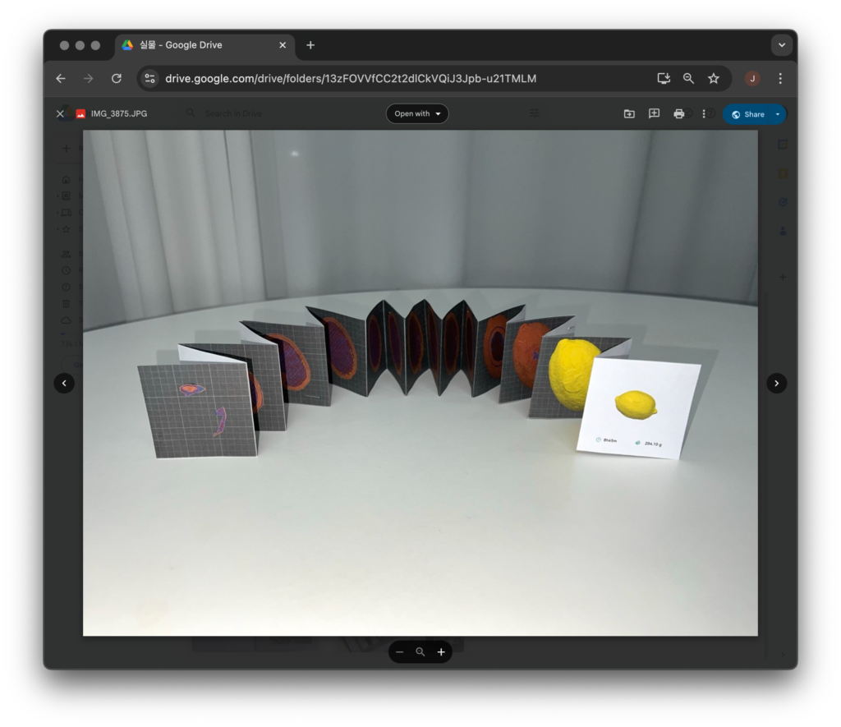Open the Share button dropdown arrow
This screenshot has width=841, height=727.
(x=777, y=114)
